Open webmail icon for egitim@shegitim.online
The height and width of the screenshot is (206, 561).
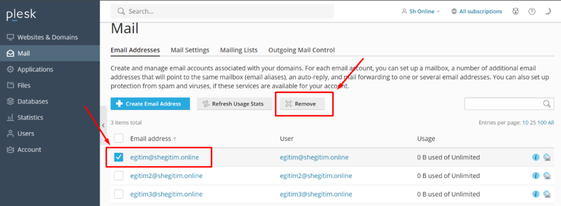pos(547,157)
